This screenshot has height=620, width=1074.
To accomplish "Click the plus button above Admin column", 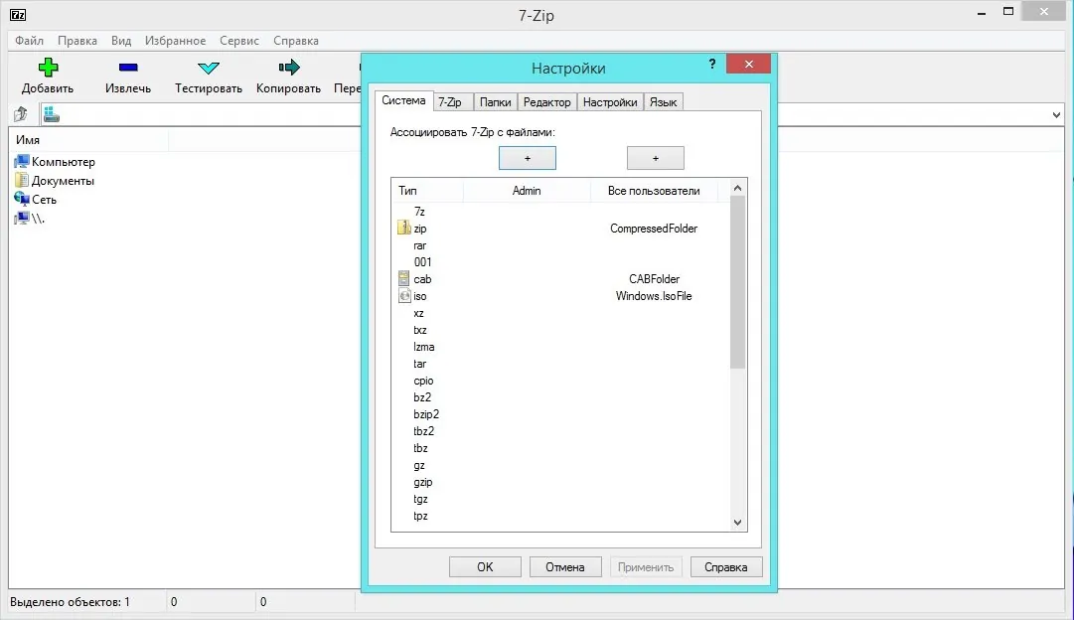I will tap(528, 158).
